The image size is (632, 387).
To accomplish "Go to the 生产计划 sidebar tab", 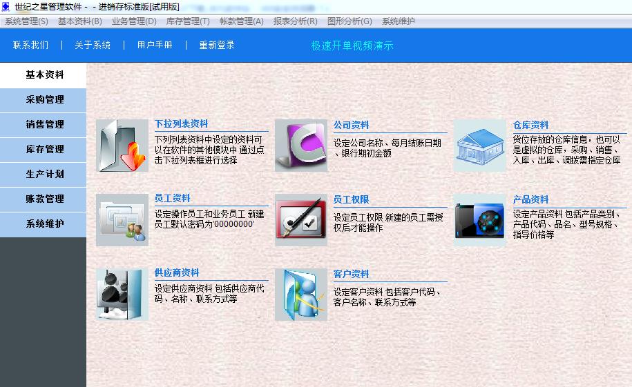I will (45, 175).
